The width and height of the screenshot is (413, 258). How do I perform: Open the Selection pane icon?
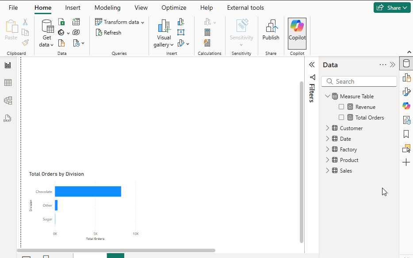point(406,148)
